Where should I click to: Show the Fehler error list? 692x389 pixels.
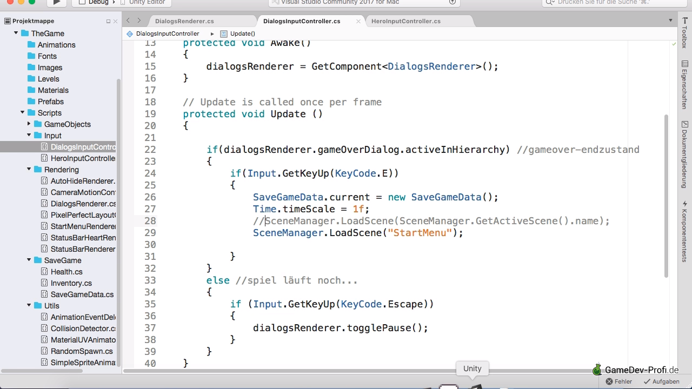(618, 381)
